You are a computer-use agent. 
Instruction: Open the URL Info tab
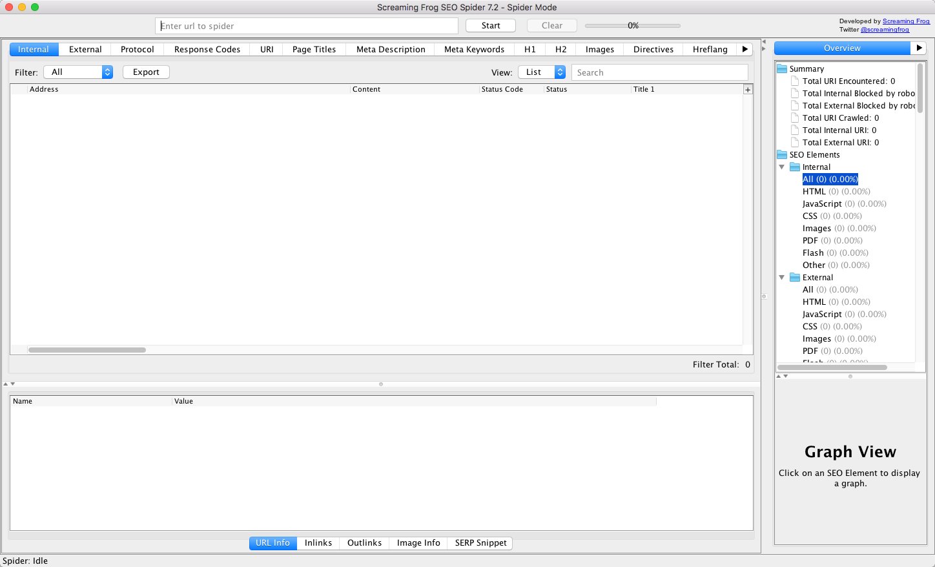[x=272, y=543]
